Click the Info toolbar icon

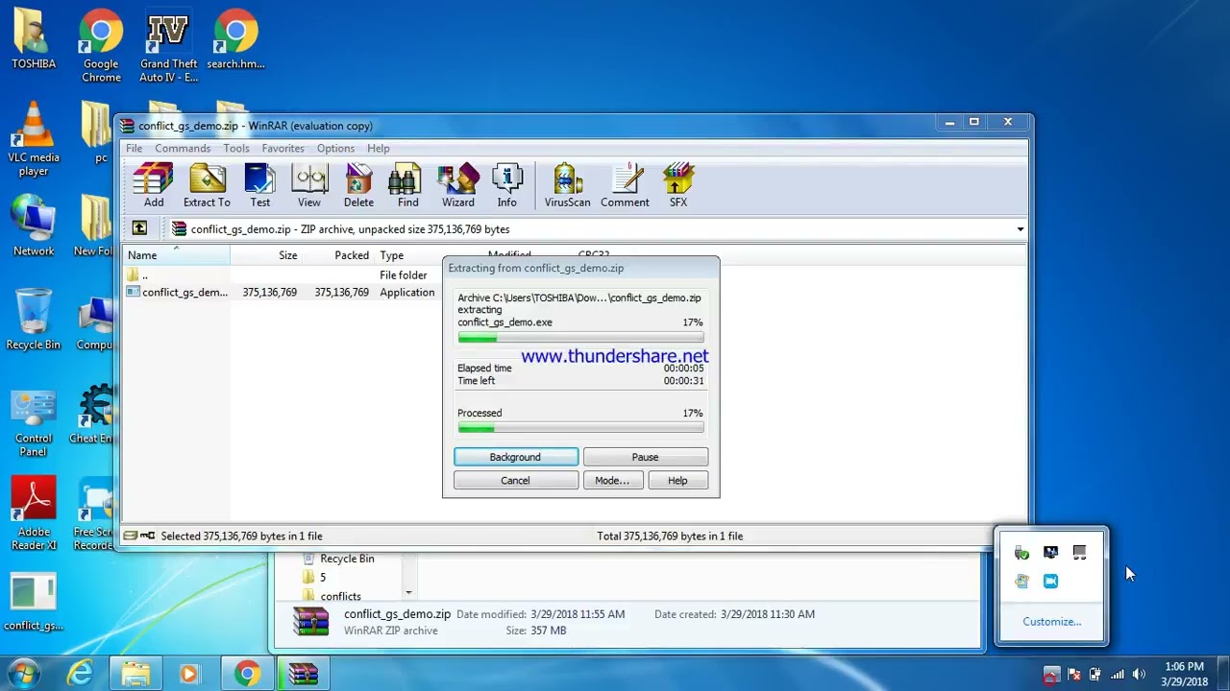click(x=507, y=185)
